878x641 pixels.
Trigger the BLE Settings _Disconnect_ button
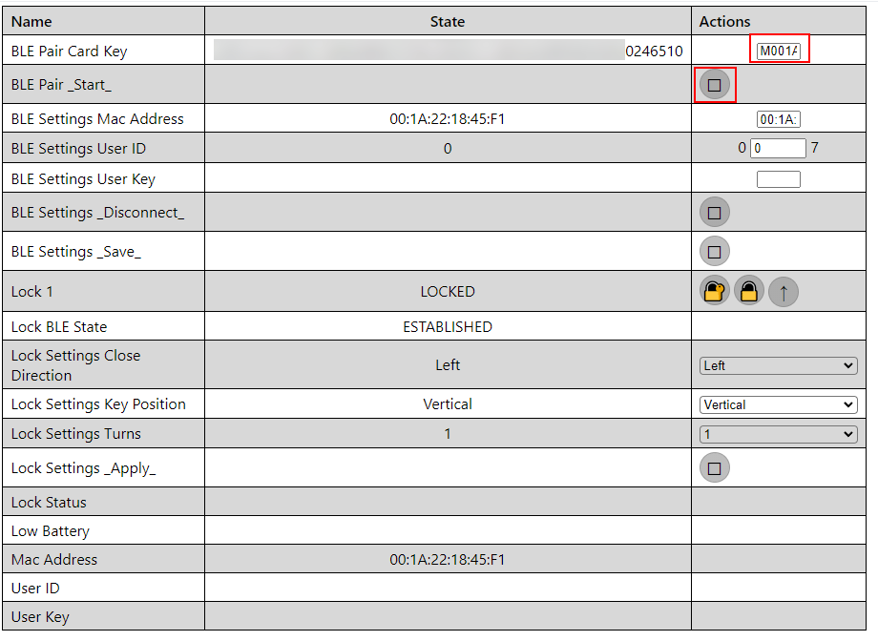click(x=715, y=213)
